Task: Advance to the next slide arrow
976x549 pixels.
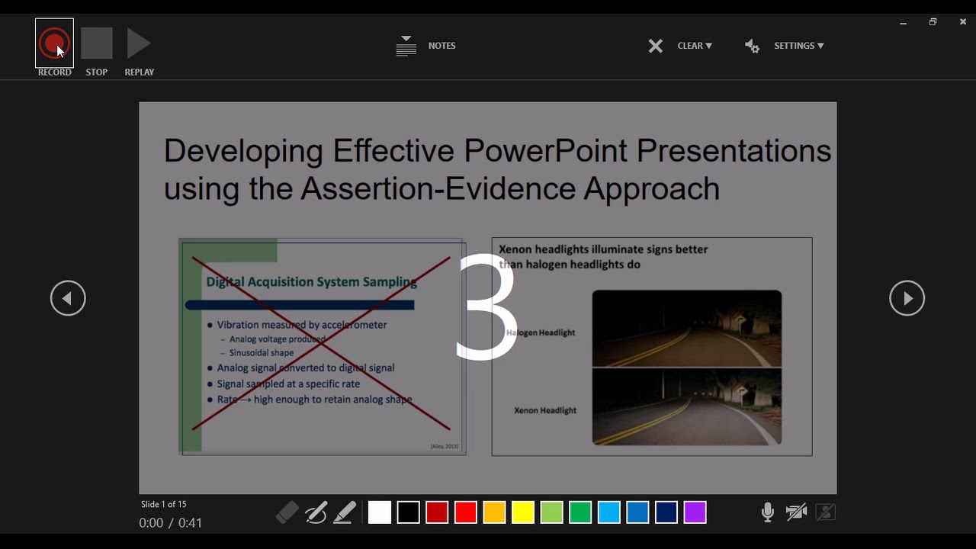Action: [907, 298]
